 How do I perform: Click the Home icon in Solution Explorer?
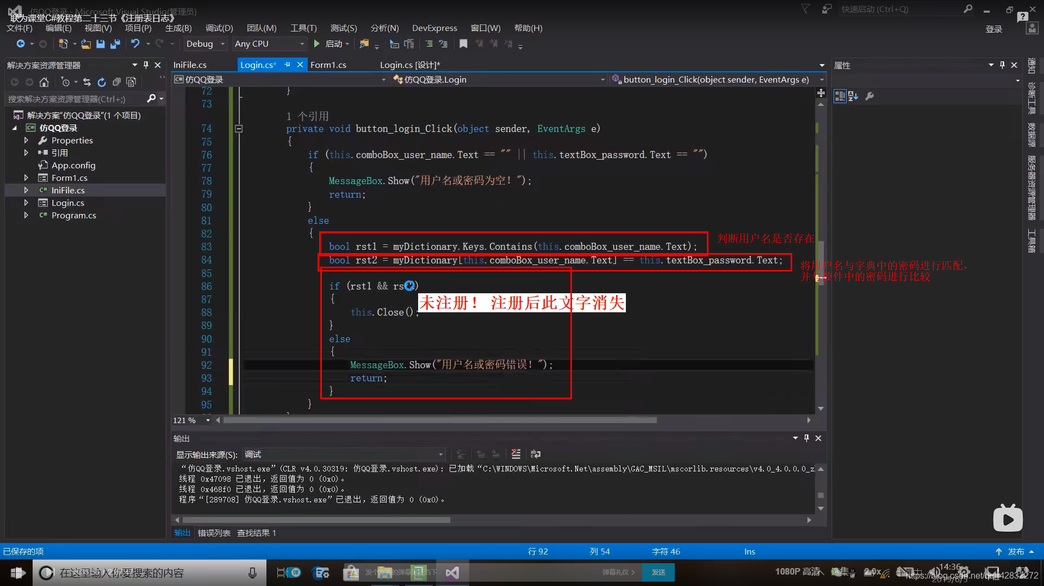[x=44, y=82]
